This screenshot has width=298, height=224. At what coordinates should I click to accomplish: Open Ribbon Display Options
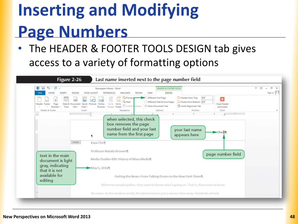click(261, 88)
